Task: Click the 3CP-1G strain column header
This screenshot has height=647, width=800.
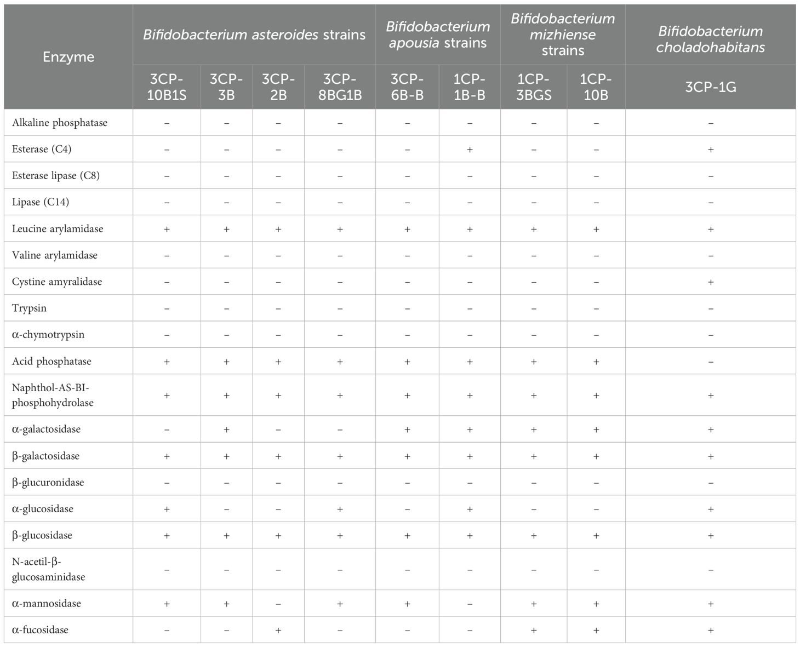Action: pyautogui.click(x=710, y=87)
